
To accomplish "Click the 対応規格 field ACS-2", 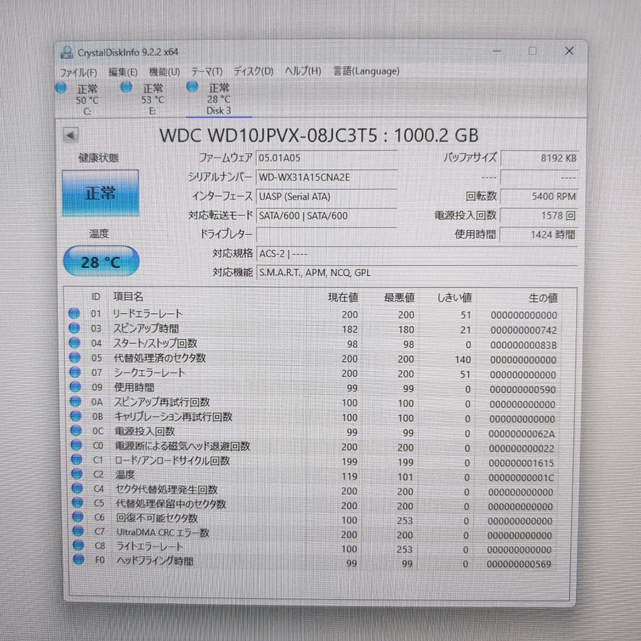I will 417,254.
